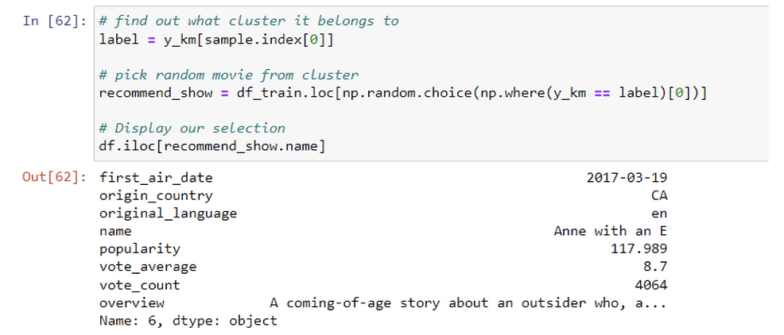Click the recommend_show assignment code line
Image resolution: width=784 pixels, height=335 pixels.
point(403,94)
